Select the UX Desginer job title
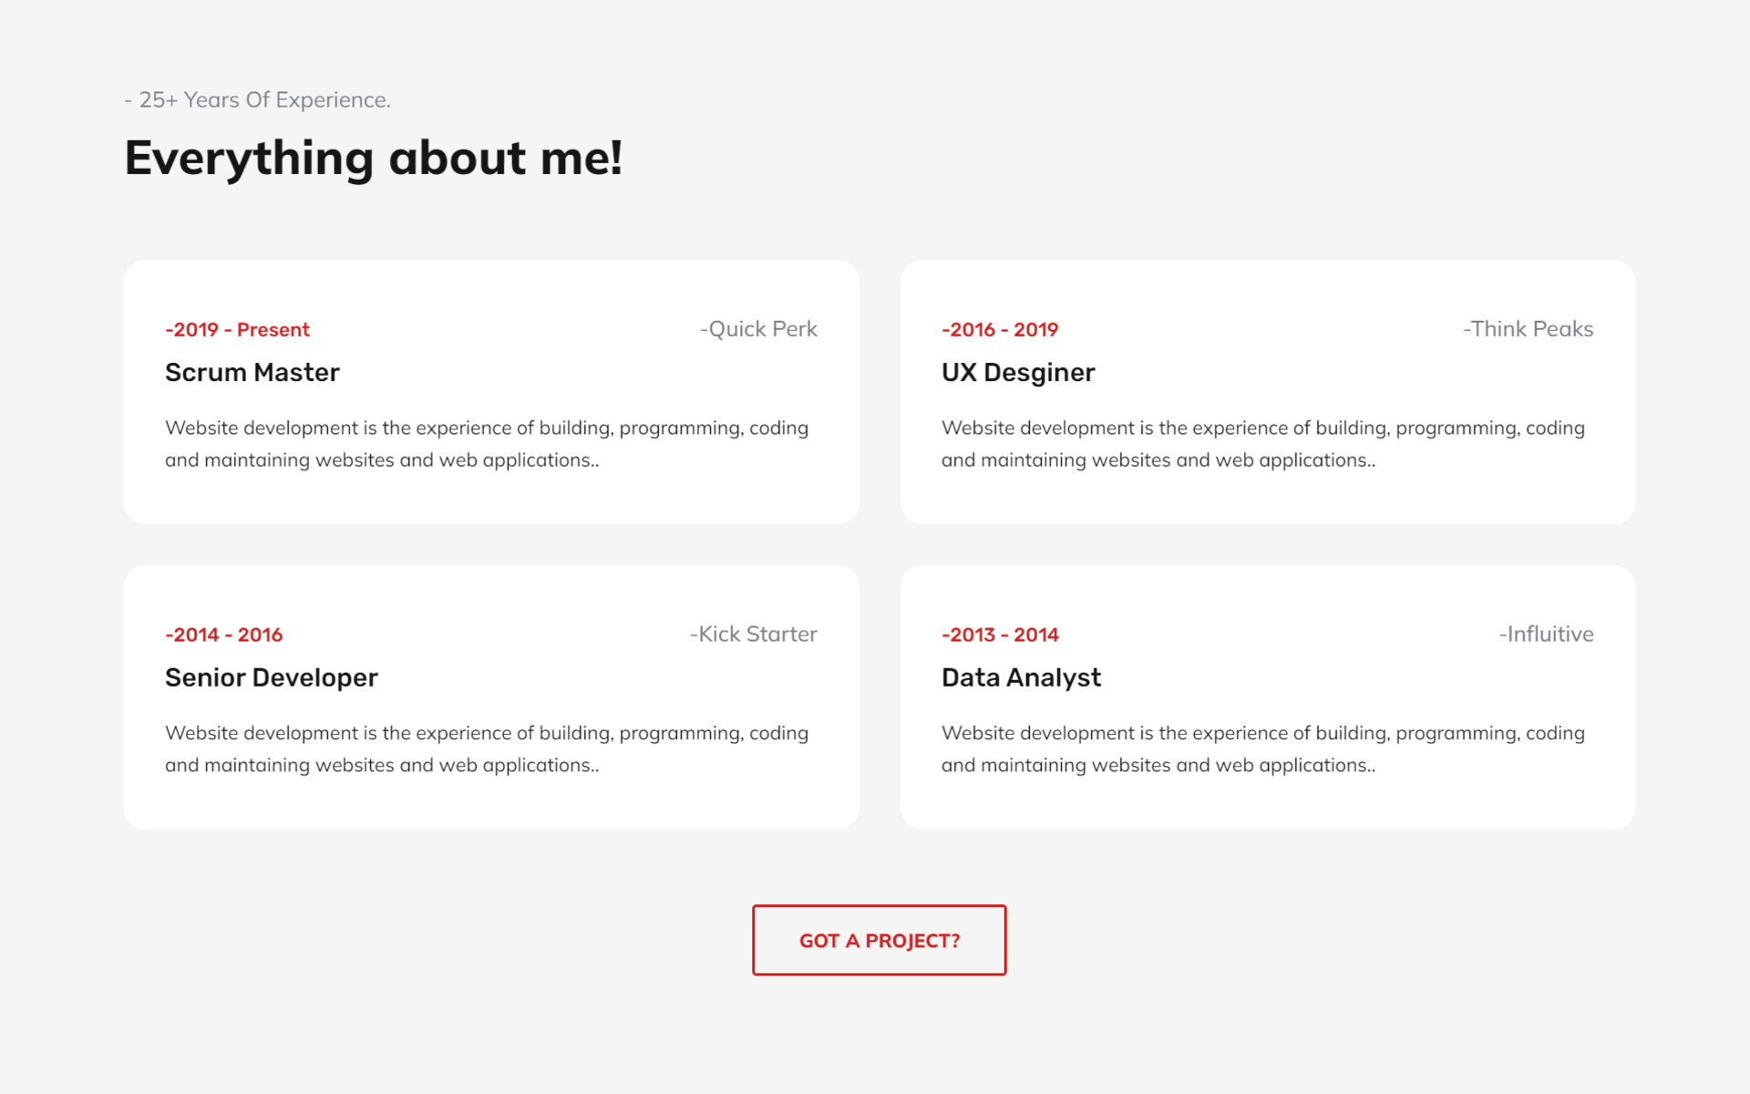Viewport: 1750px width, 1094px height. pos(1017,372)
